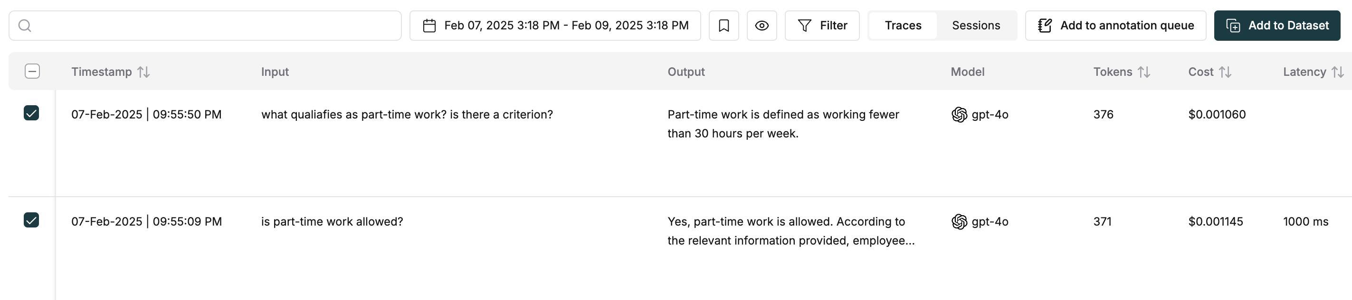Uncheck the second trace row checkbox
Viewport: 1352px width, 300px height.
point(32,221)
